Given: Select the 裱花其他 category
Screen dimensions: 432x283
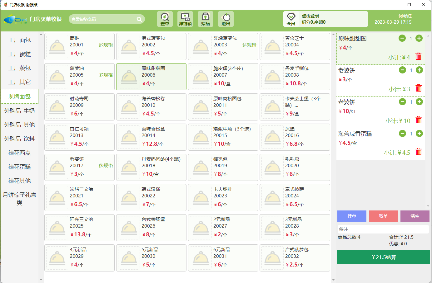Looking at the screenshot, I should (x=19, y=181).
